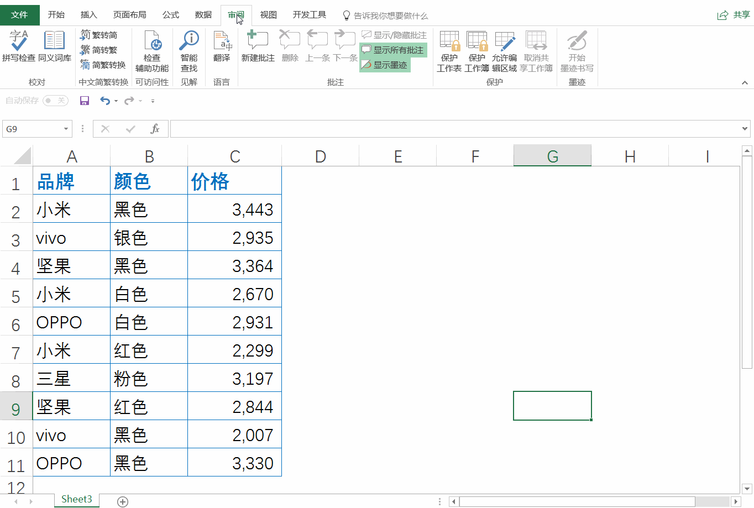Click the horizontal scrollbar right arrow
Screen dimensions: 754x508
pos(736,501)
